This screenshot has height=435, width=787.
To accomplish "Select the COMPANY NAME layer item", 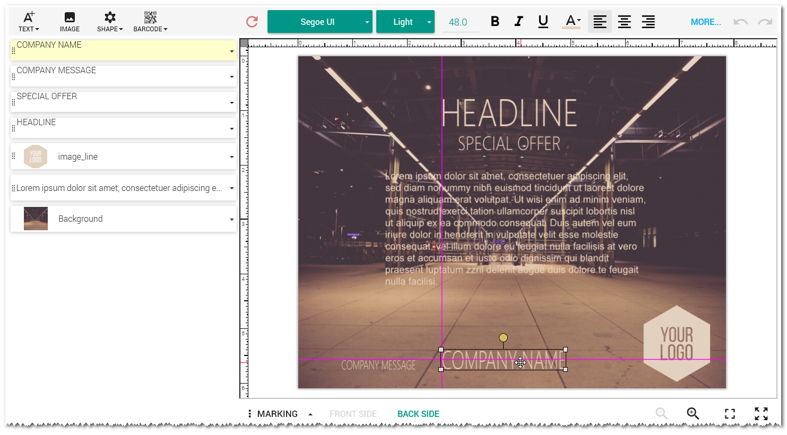I will [123, 50].
